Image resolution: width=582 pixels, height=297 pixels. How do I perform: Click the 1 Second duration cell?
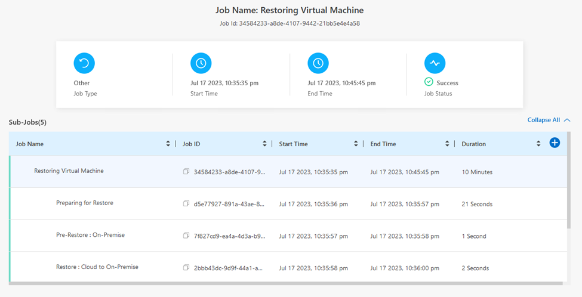[474, 236]
